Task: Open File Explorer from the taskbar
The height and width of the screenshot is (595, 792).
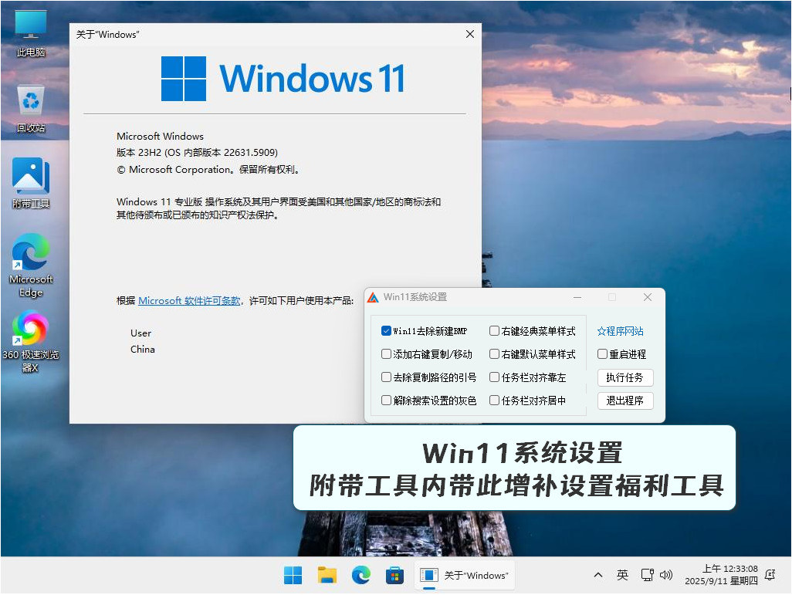Action: pyautogui.click(x=327, y=575)
